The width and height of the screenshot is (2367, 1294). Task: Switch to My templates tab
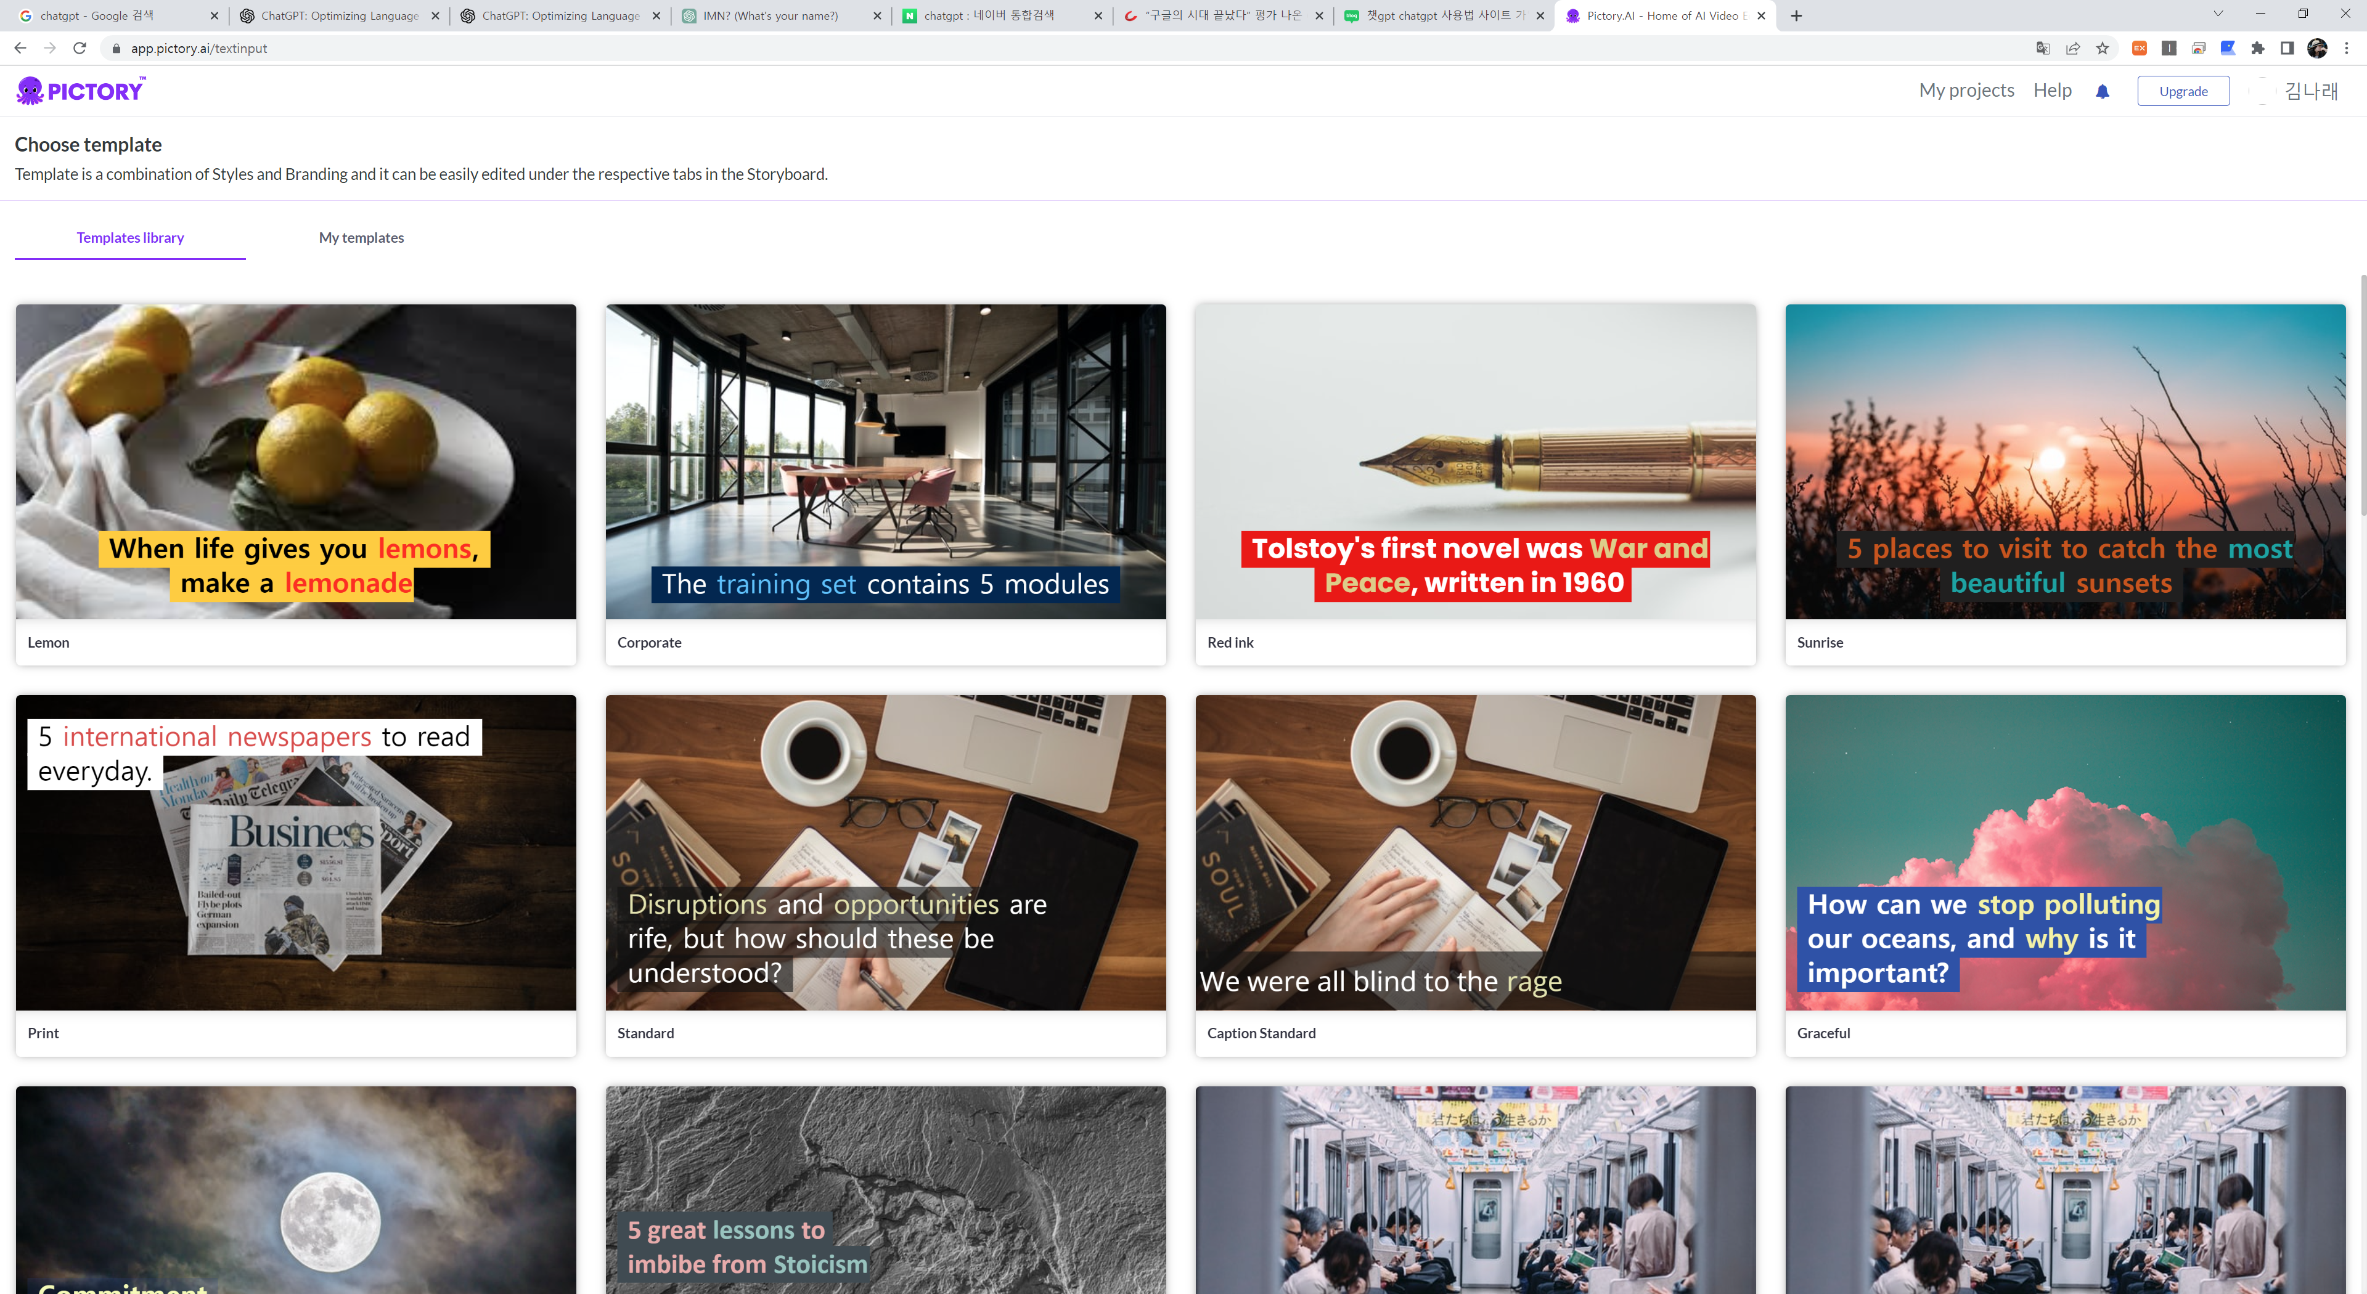361,238
